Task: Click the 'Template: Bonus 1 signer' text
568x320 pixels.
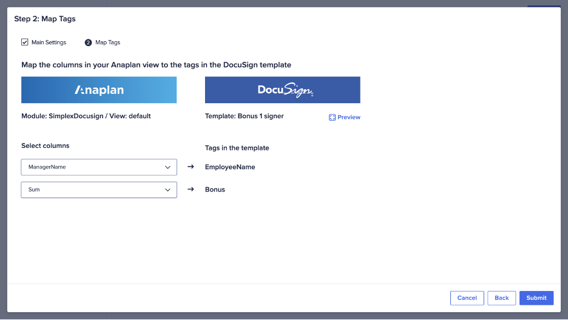Action: click(x=244, y=116)
